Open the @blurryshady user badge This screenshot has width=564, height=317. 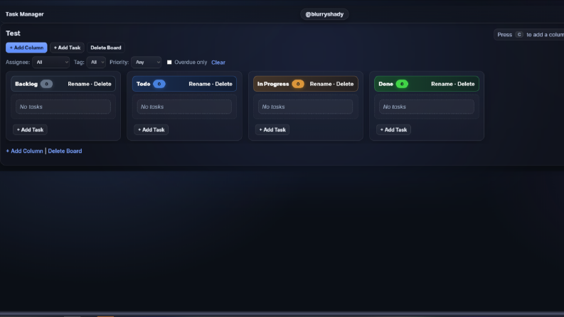tap(324, 14)
